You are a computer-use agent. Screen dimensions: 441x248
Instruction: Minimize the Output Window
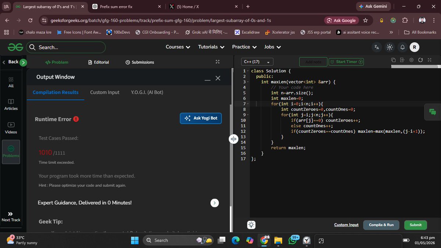[x=208, y=79]
